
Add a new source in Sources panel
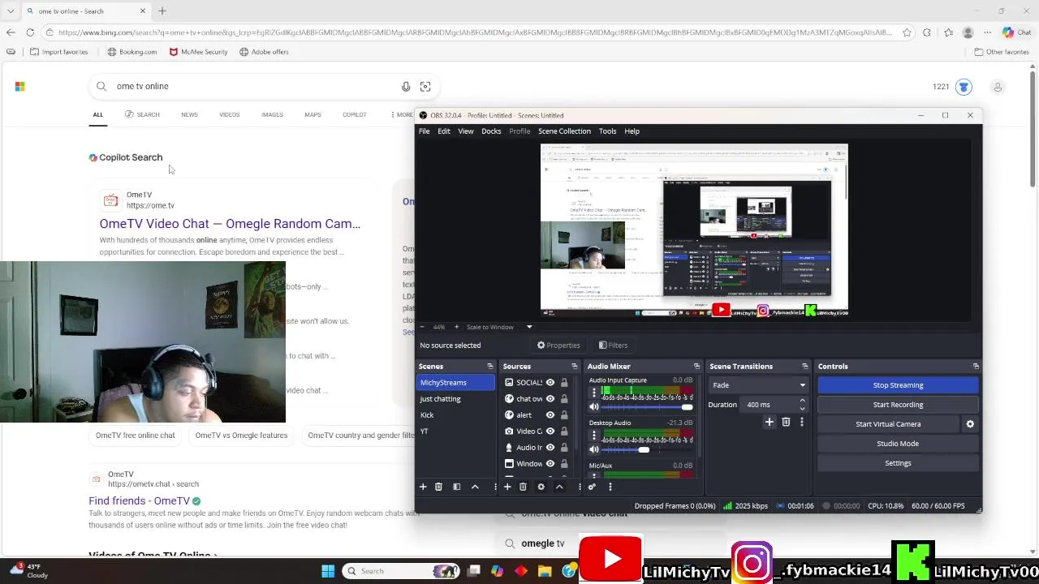[507, 487]
